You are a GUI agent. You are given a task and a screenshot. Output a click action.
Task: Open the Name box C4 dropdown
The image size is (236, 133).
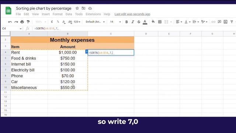tap(21, 29)
